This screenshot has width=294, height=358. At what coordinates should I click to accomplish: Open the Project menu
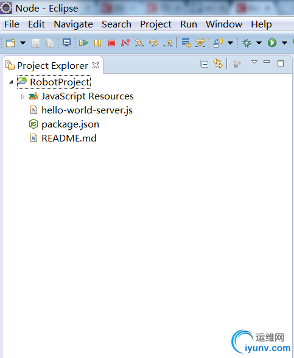click(x=156, y=24)
